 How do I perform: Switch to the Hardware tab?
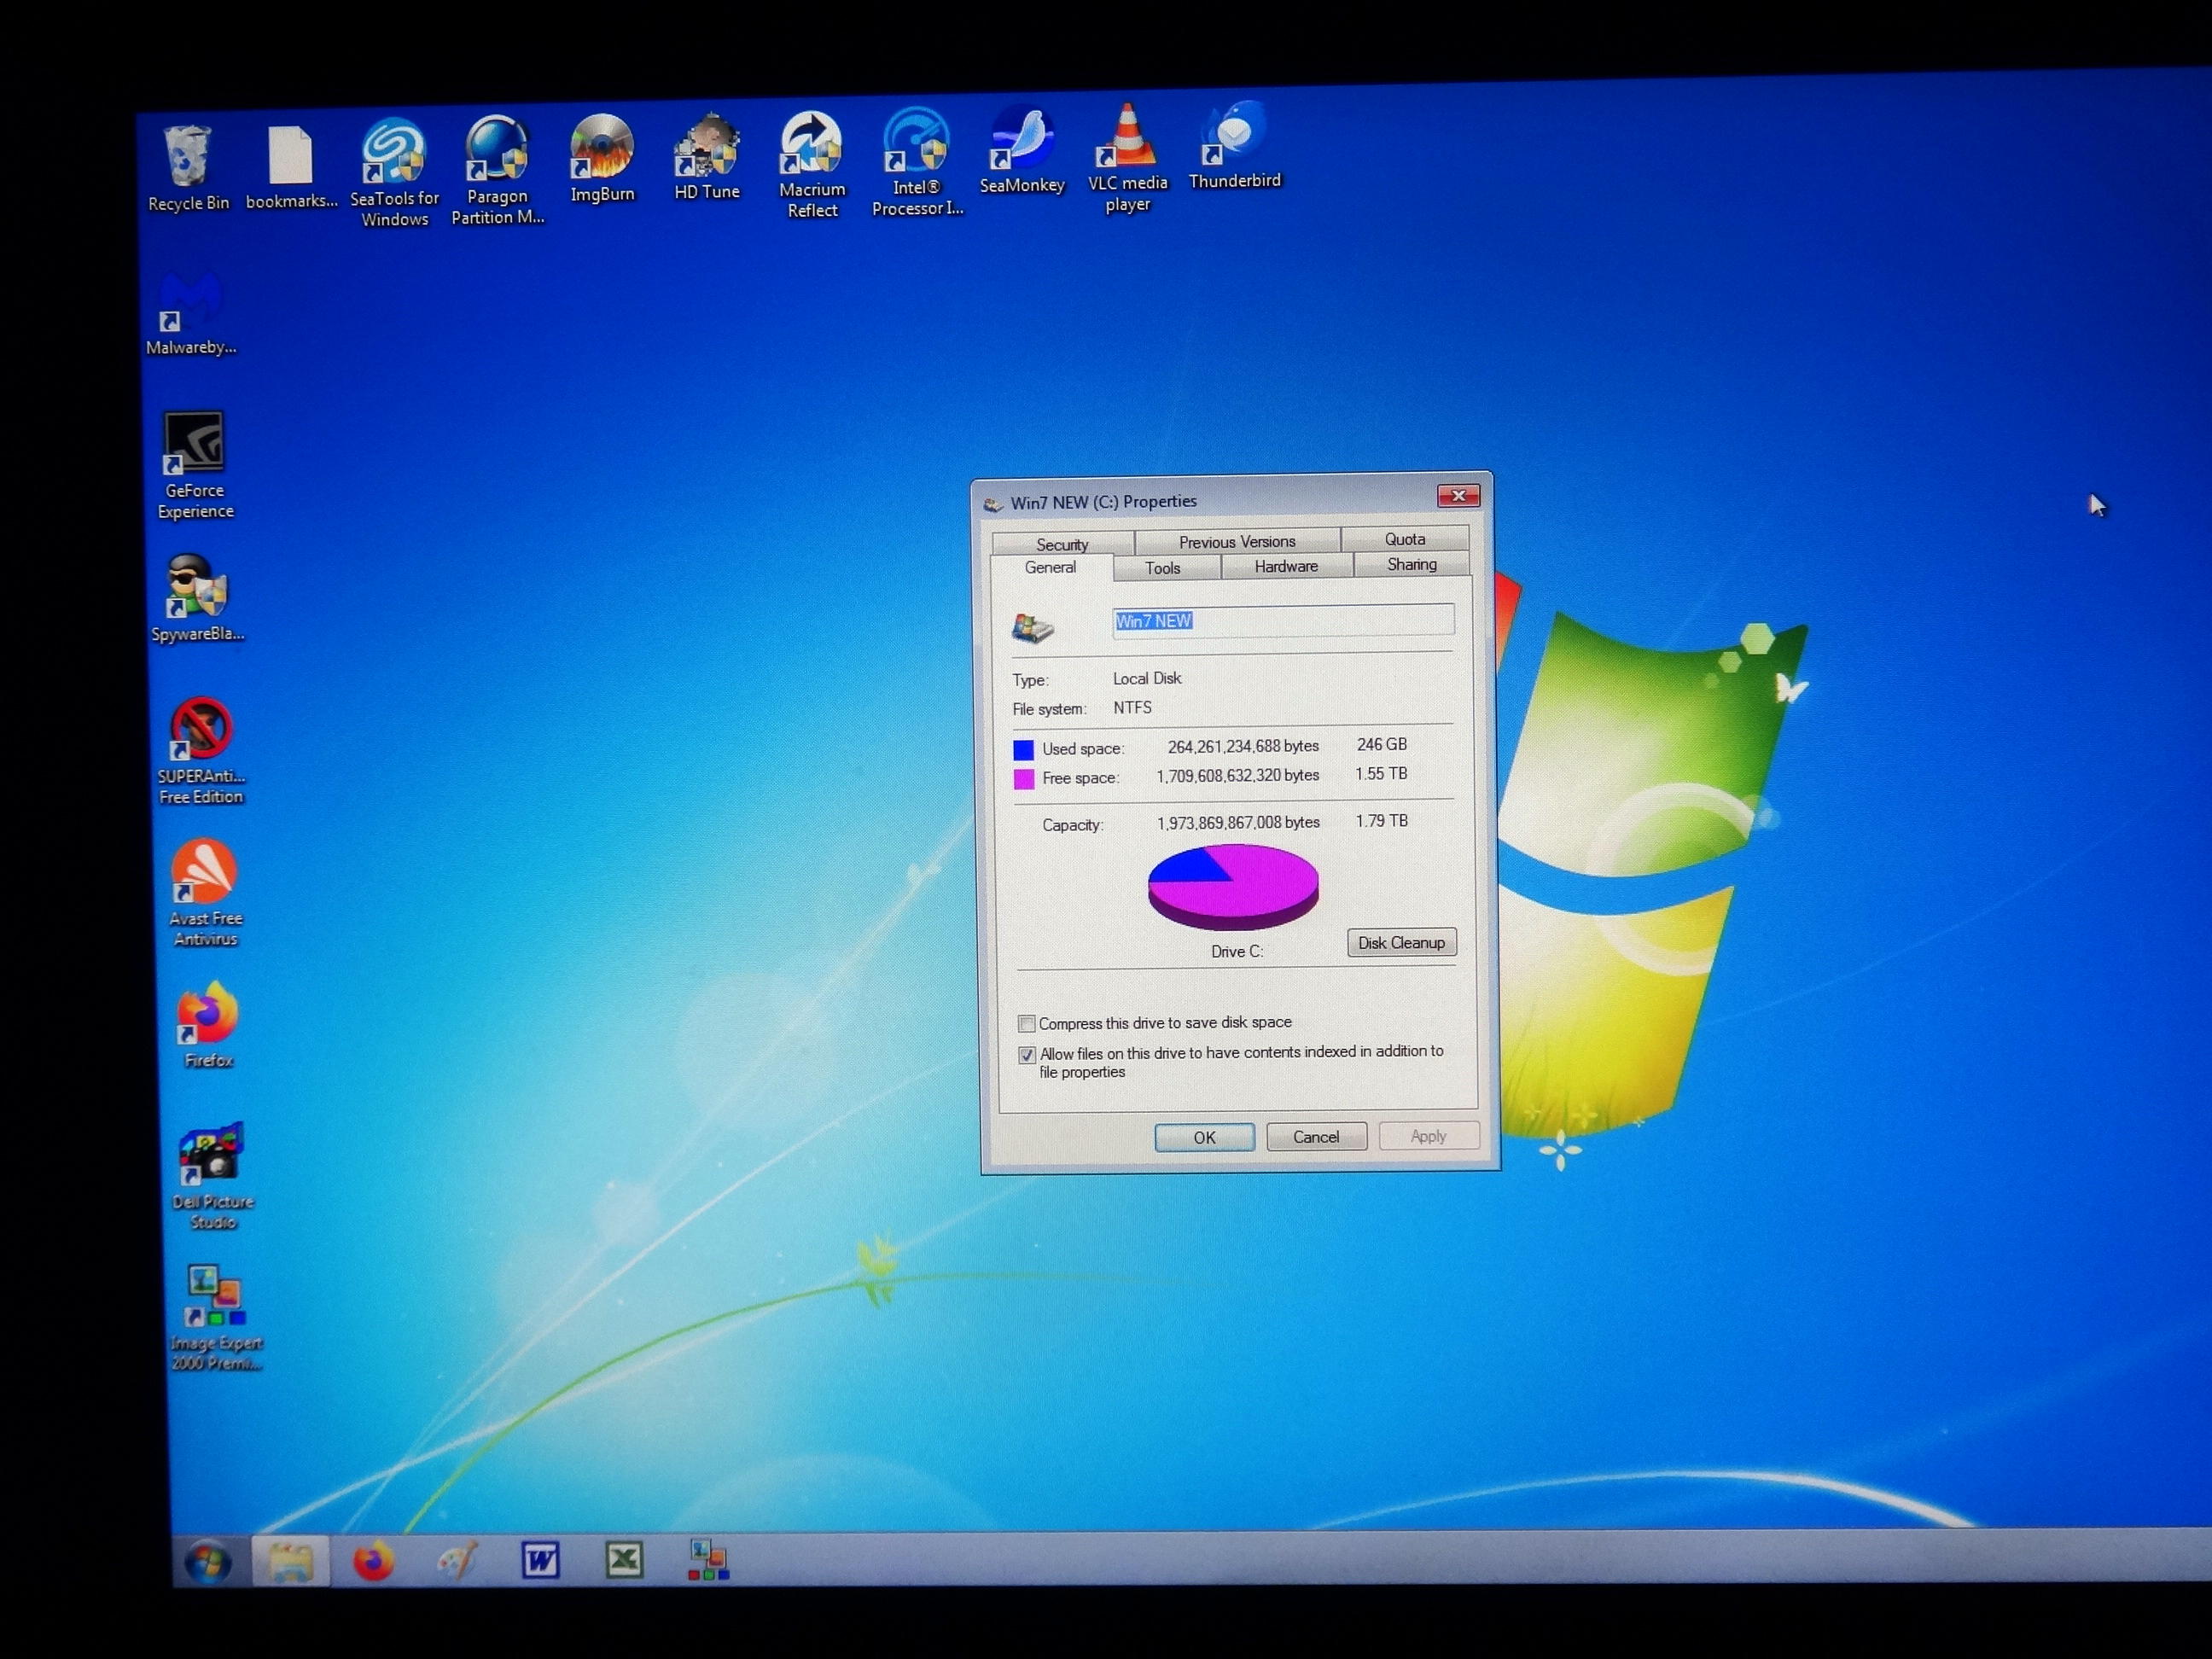(x=1286, y=566)
